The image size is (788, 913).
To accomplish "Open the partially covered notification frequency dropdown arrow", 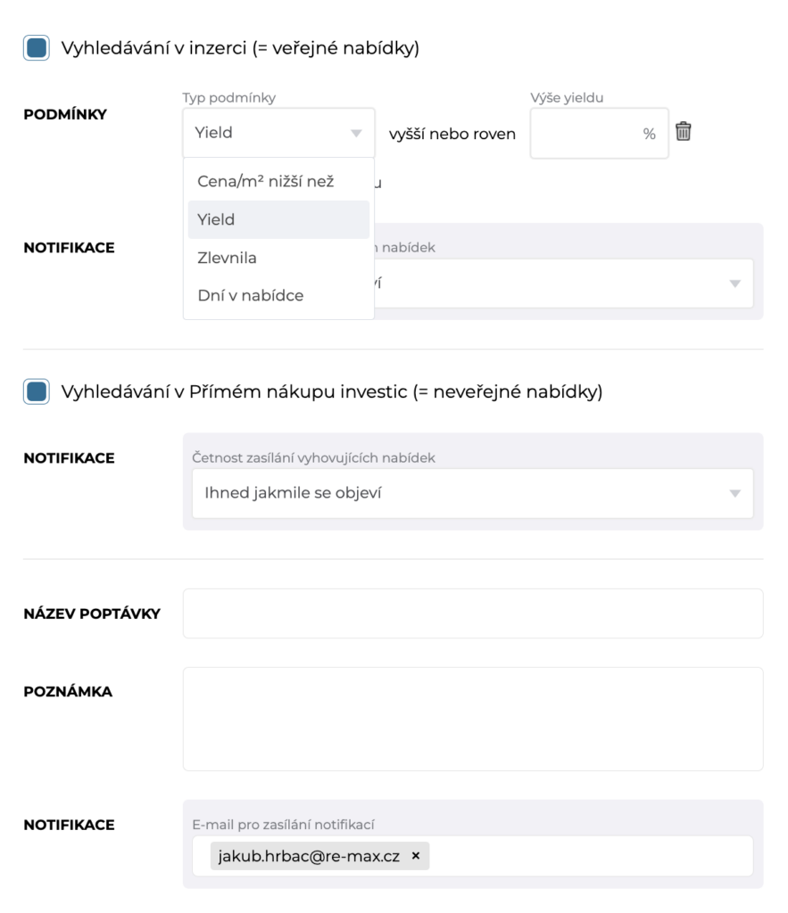I will click(x=734, y=284).
